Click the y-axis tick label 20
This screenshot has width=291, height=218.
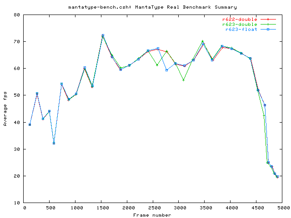17,176
